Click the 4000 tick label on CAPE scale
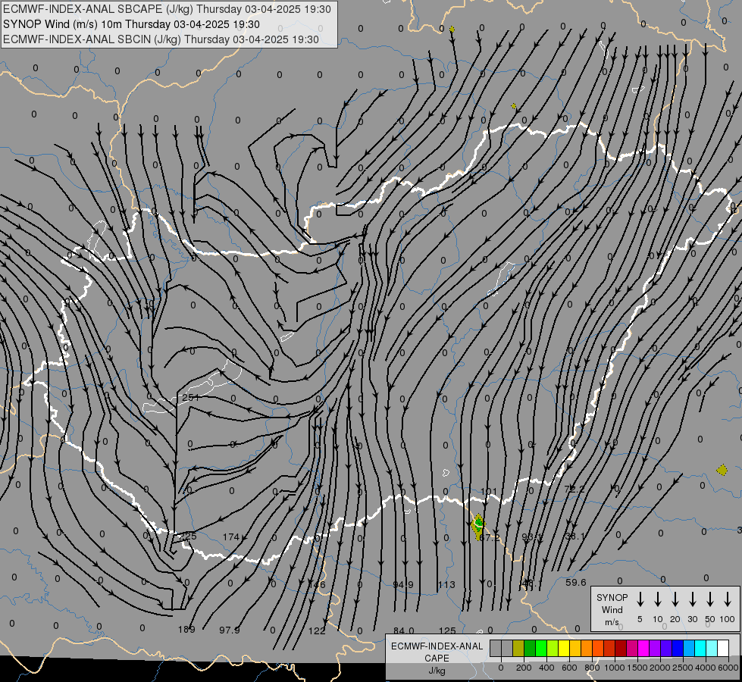This screenshot has width=742, height=682. click(705, 668)
